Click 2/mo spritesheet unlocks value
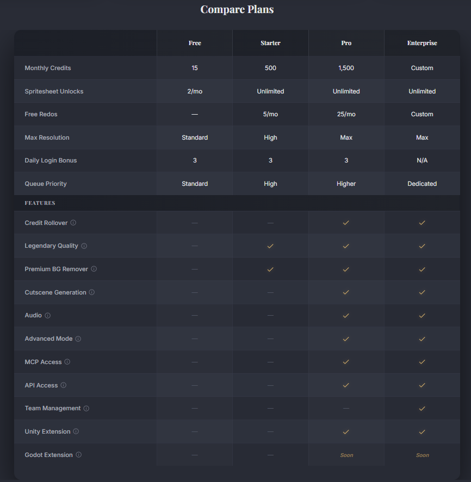471x482 pixels. point(195,91)
